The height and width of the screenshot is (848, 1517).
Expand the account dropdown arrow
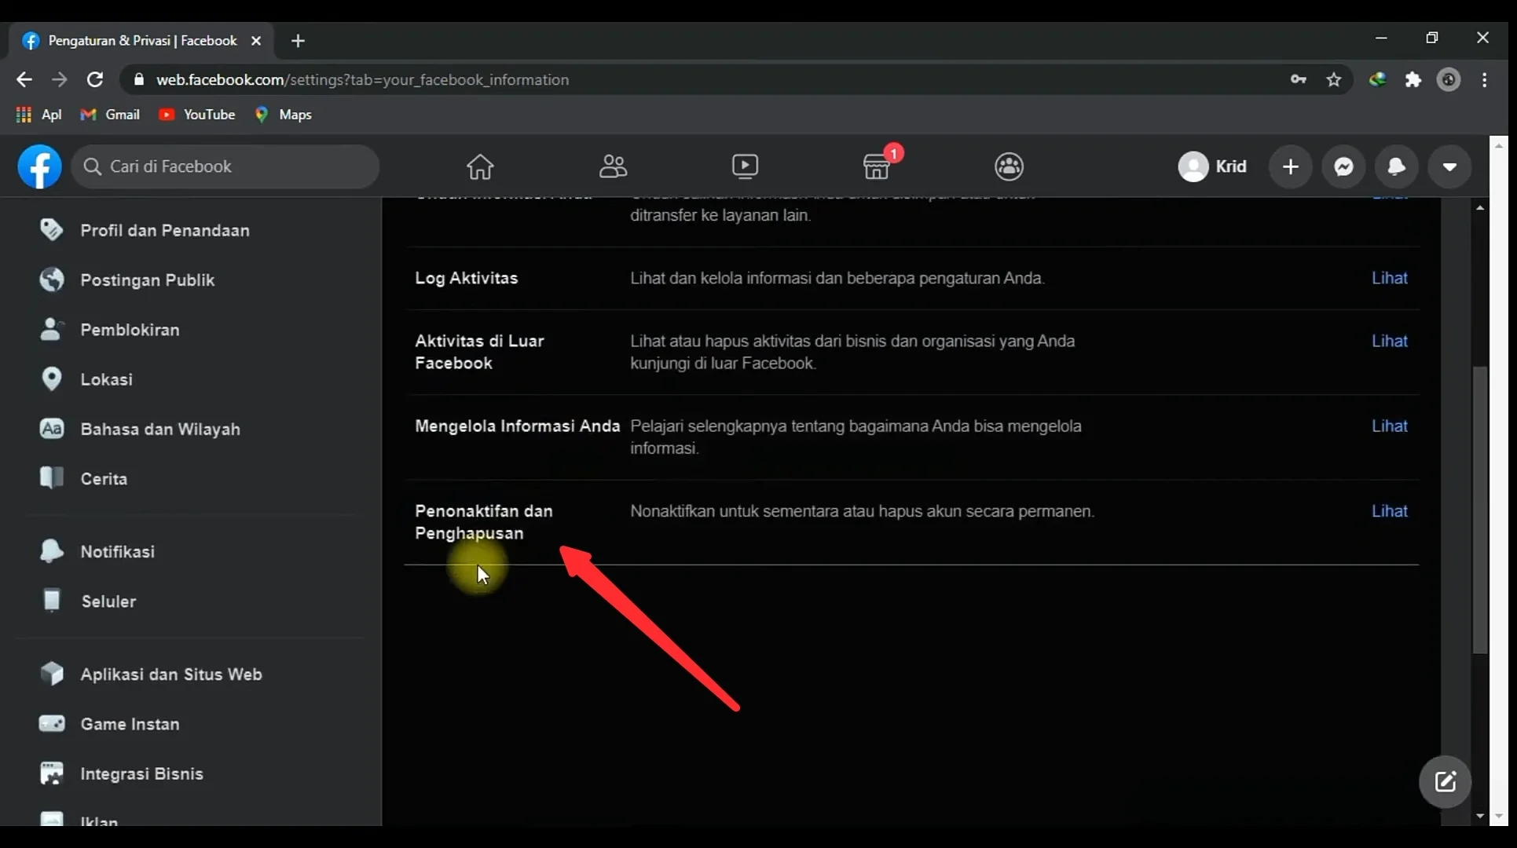1450,166
